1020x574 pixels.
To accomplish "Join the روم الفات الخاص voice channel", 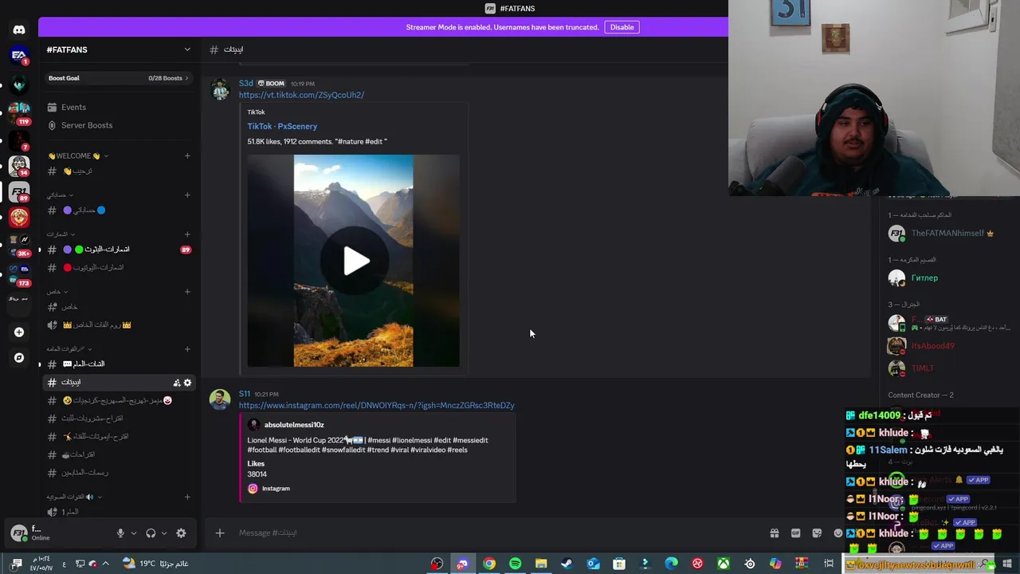I will point(119,325).
